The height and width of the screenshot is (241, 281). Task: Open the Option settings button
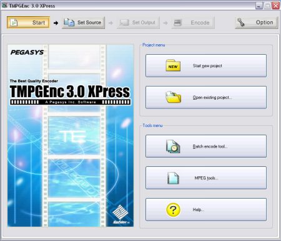(x=257, y=22)
